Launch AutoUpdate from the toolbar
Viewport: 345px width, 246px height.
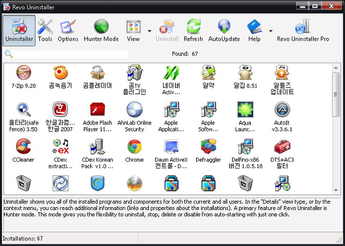[x=224, y=30]
